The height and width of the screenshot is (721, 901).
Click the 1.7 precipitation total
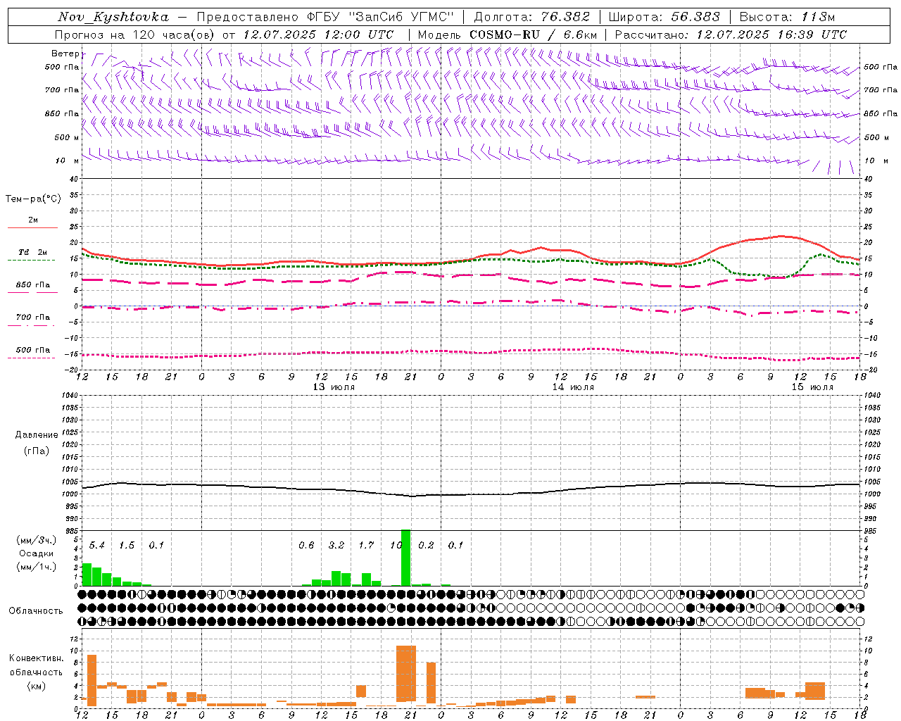coord(366,545)
